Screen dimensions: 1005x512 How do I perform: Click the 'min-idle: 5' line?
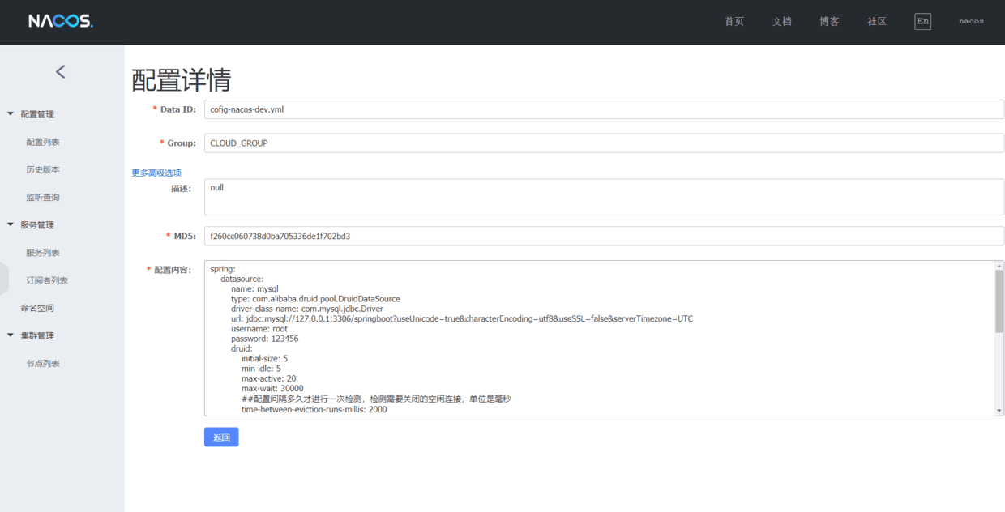pos(261,369)
